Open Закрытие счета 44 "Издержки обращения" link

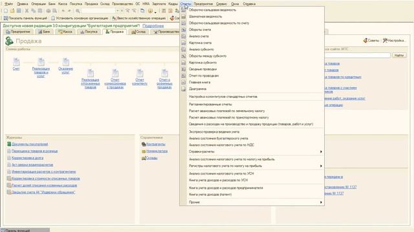point(43,192)
